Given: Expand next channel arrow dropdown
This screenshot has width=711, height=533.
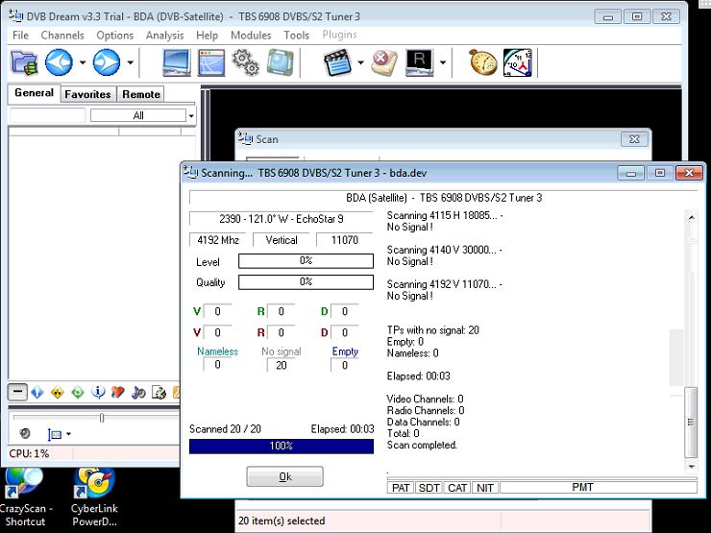Looking at the screenshot, I should point(130,62).
